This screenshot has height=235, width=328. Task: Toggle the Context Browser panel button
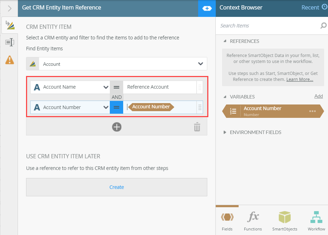click(207, 8)
